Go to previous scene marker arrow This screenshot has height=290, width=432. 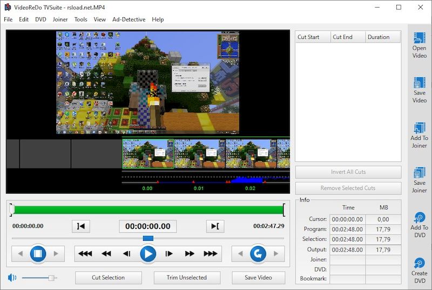coord(21,254)
